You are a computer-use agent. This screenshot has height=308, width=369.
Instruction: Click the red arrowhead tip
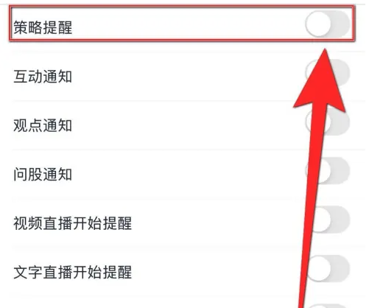pos(325,52)
